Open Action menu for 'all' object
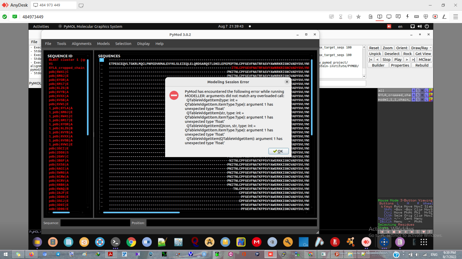The height and width of the screenshot is (259, 462). click(x=413, y=90)
